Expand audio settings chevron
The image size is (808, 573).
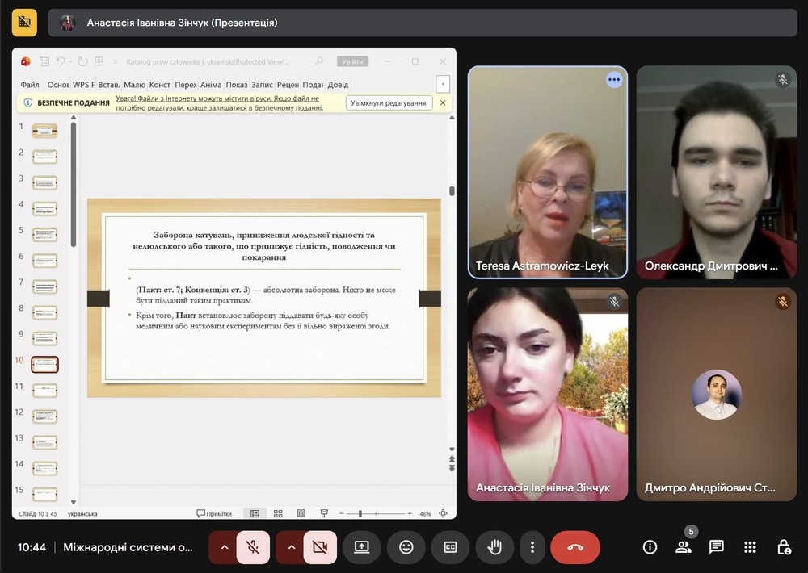click(223, 547)
